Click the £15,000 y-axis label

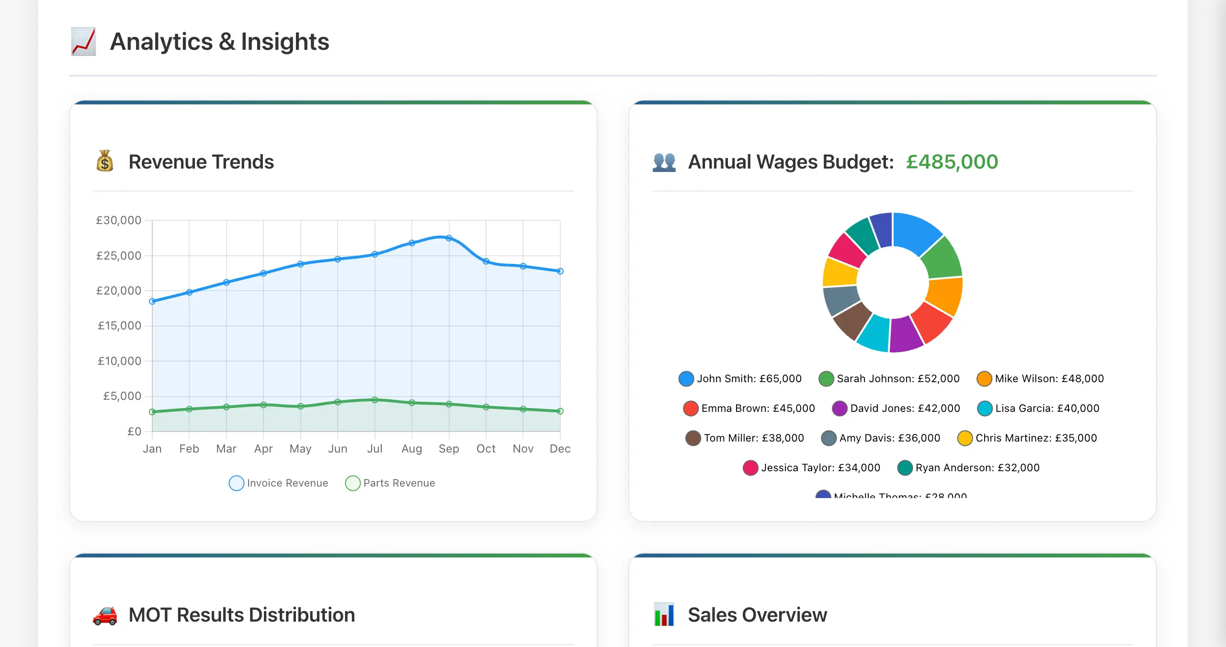tap(120, 326)
